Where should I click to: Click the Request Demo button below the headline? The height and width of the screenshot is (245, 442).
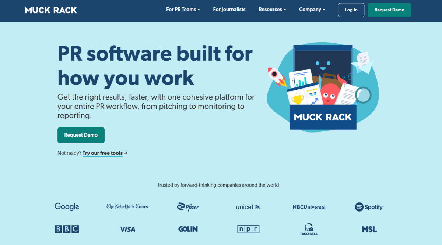coord(81,135)
